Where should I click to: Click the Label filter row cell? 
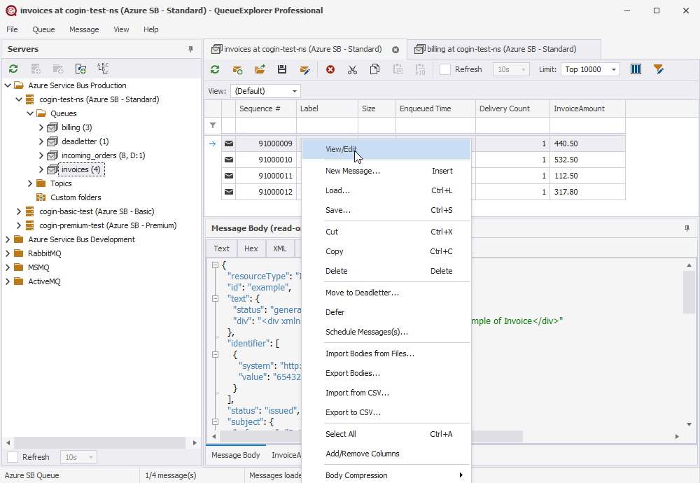327,125
